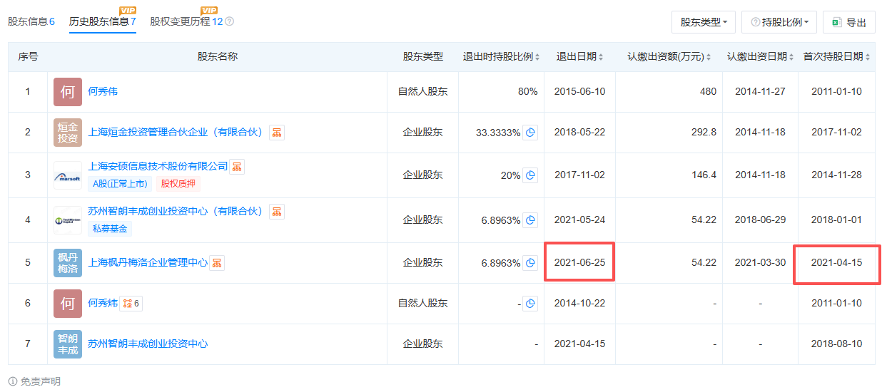Click the 枫丹梅洛 logo tile
The image size is (882, 392).
coord(68,263)
